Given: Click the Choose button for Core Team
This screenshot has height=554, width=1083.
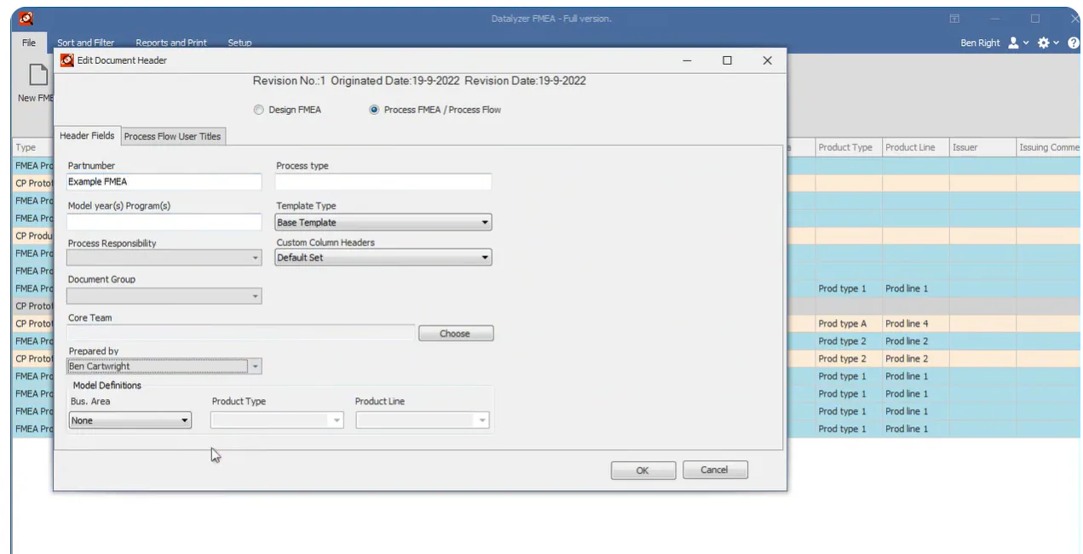Looking at the screenshot, I should (x=455, y=334).
